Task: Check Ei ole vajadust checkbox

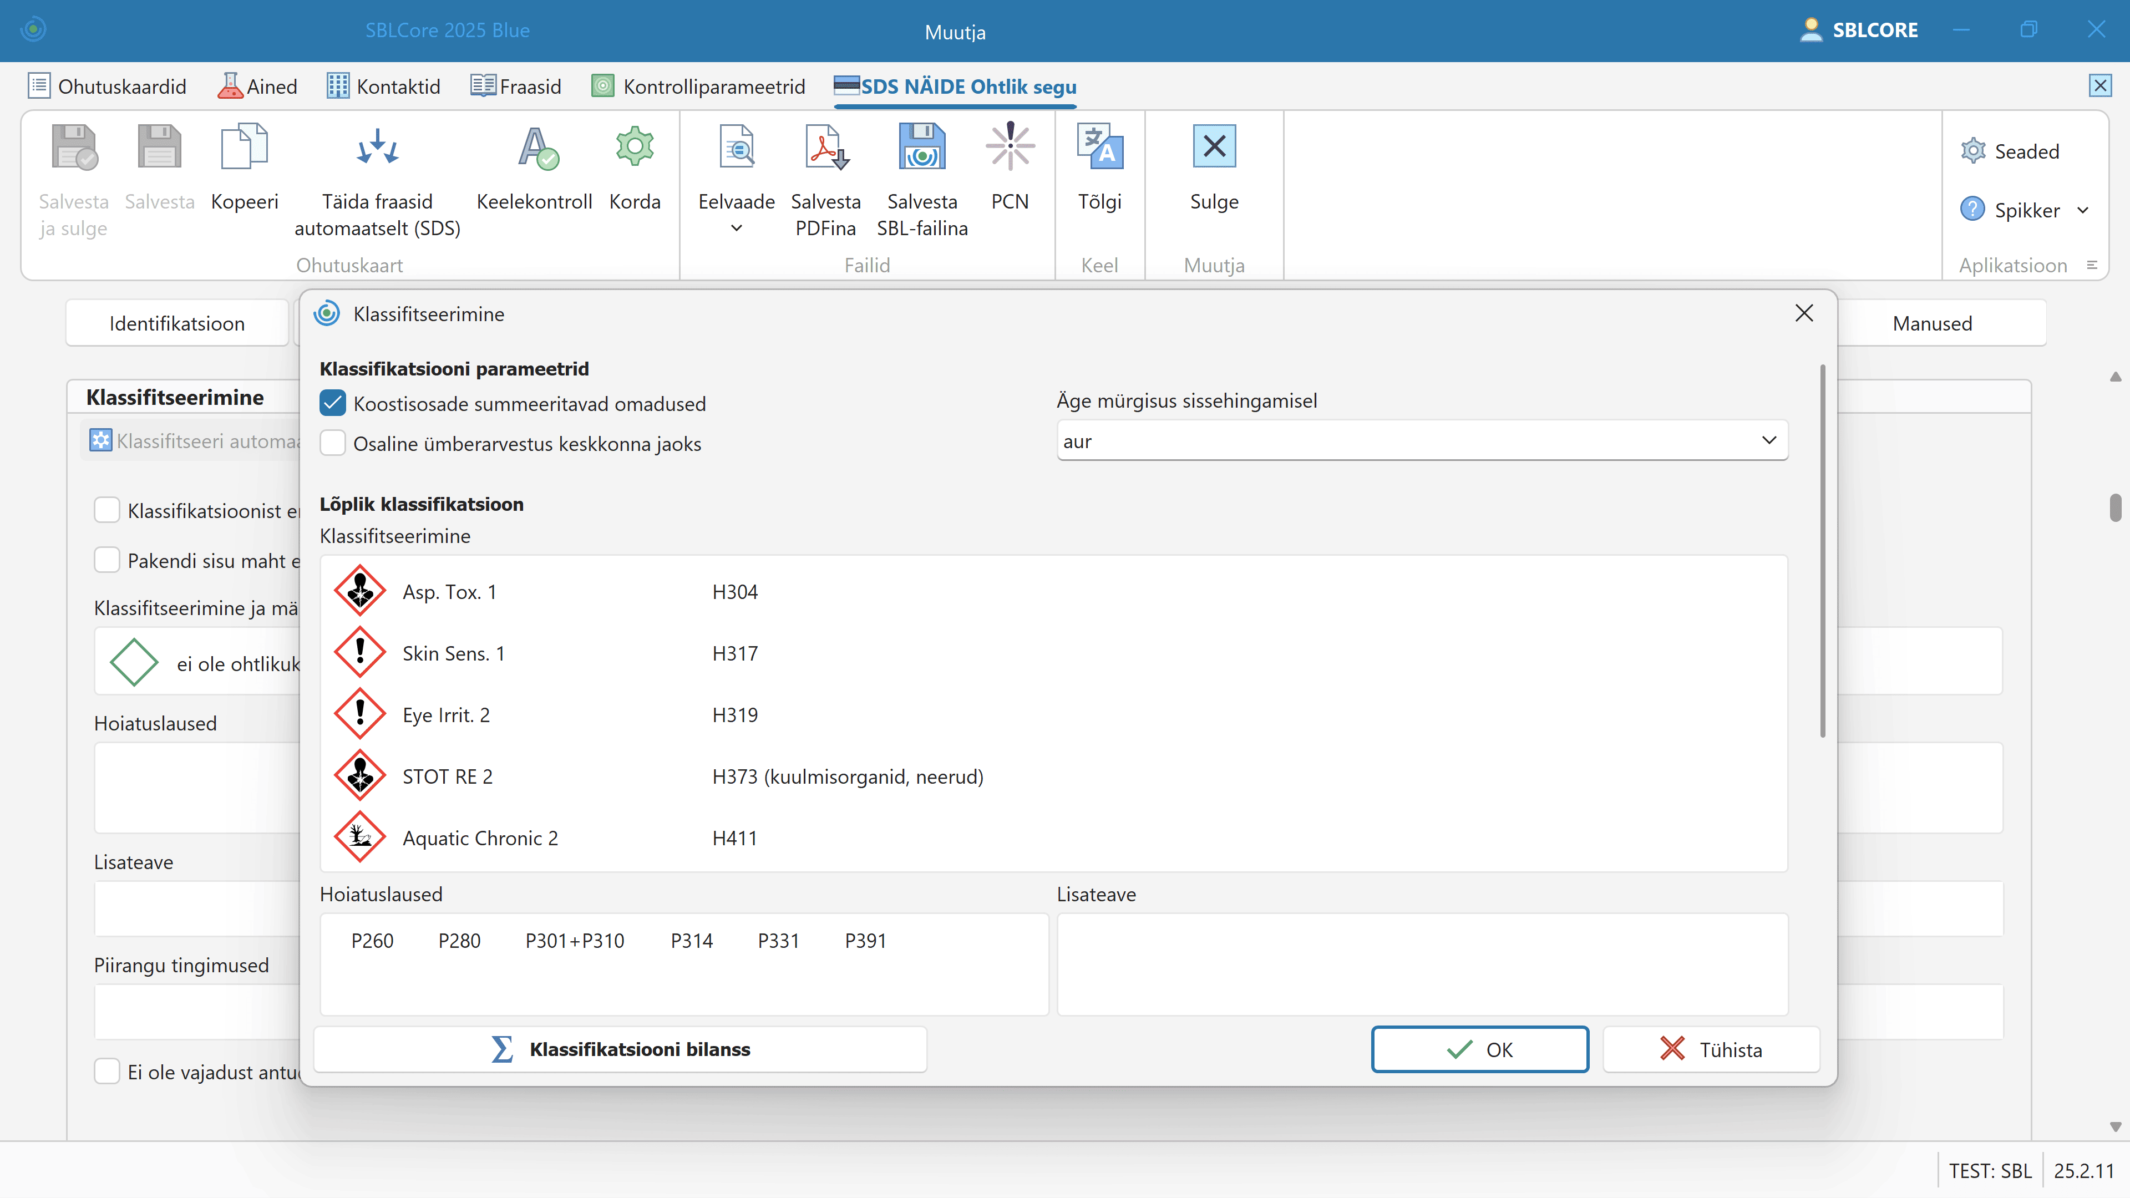Action: tap(106, 1072)
